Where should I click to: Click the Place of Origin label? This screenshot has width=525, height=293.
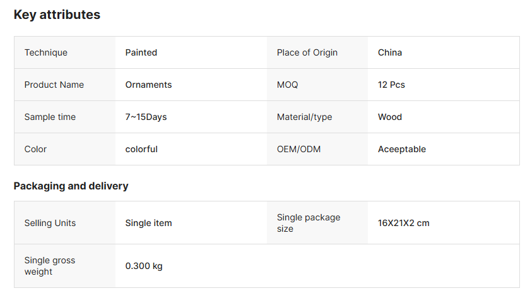(x=307, y=52)
